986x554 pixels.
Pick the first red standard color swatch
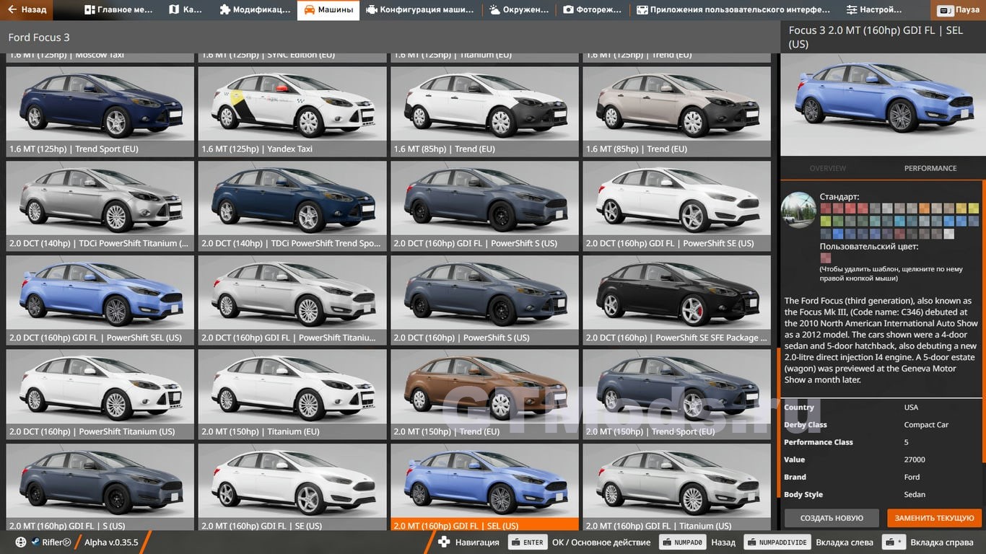(825, 208)
